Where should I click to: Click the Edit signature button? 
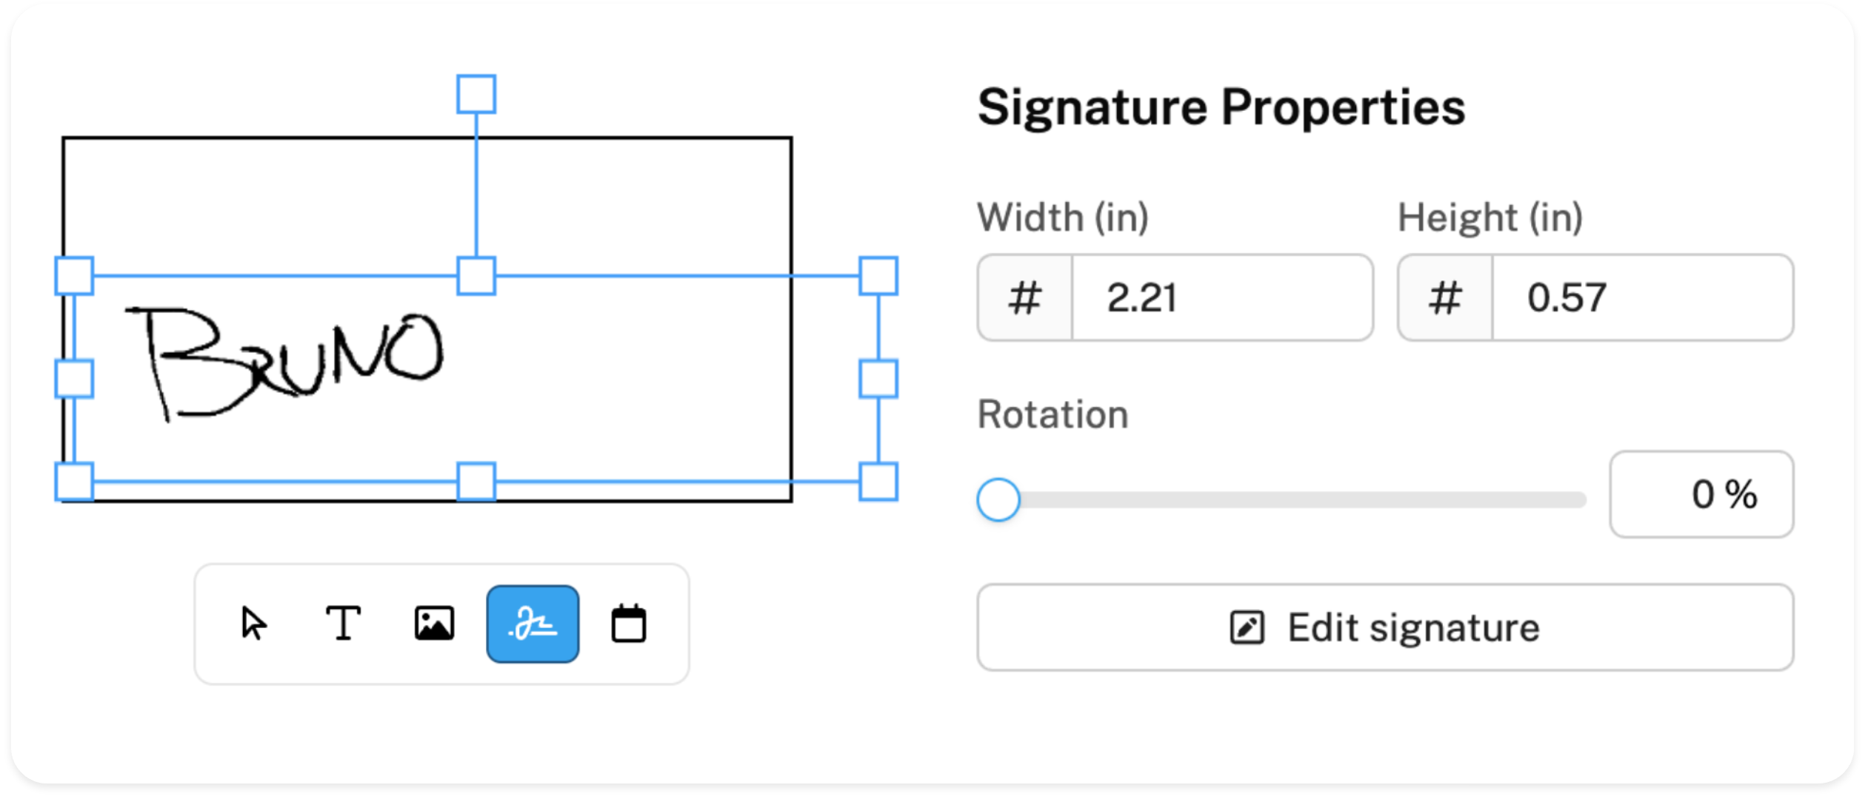tap(1384, 628)
